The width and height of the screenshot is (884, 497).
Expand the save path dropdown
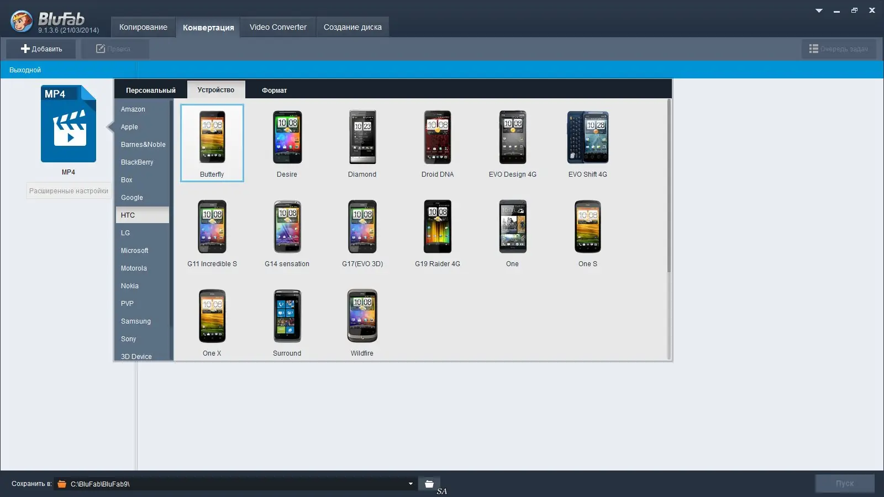click(x=411, y=484)
